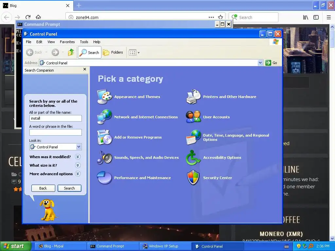The height and width of the screenshot is (251, 335).
Task: Open the browser hamburger menu
Action: point(329,17)
